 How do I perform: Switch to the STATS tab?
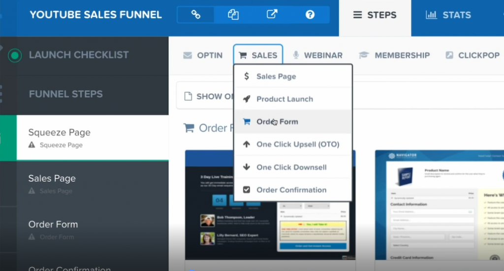pos(449,15)
